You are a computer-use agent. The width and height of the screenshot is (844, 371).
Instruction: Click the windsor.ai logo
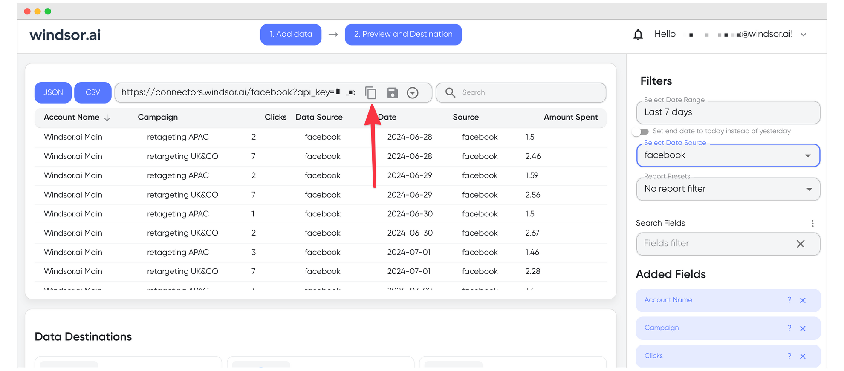(x=65, y=35)
